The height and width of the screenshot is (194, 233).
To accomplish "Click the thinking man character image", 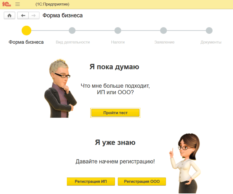I will pyautogui.click(x=60, y=88).
